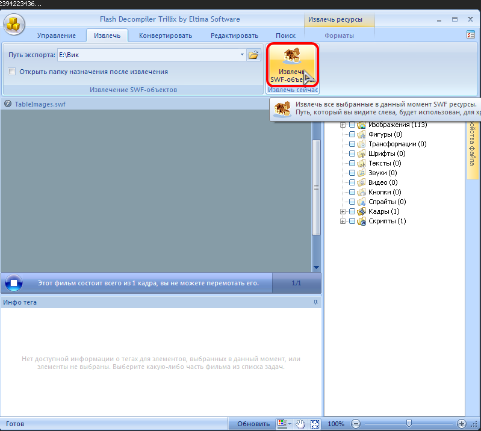Open the Форматы tab
481x431 pixels.
click(x=339, y=36)
